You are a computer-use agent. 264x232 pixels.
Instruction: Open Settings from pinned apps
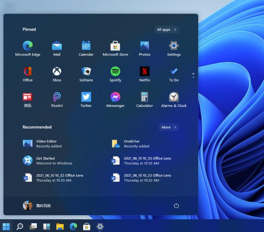coord(174,48)
